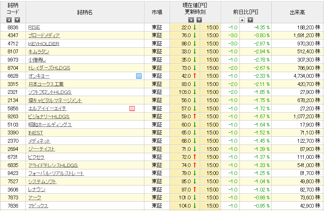View 日本コークス工業 details
Viewport: 324px width, 211px height.
[x=46, y=84]
